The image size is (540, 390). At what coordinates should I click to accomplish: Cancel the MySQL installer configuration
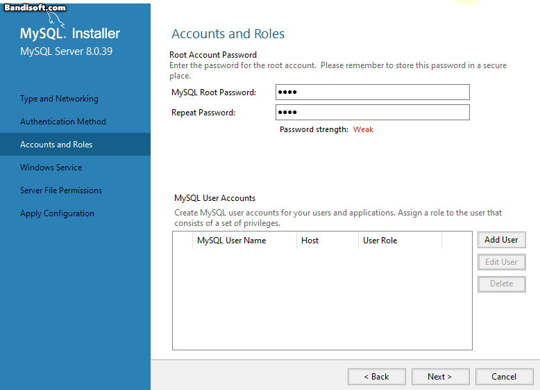pyautogui.click(x=504, y=377)
